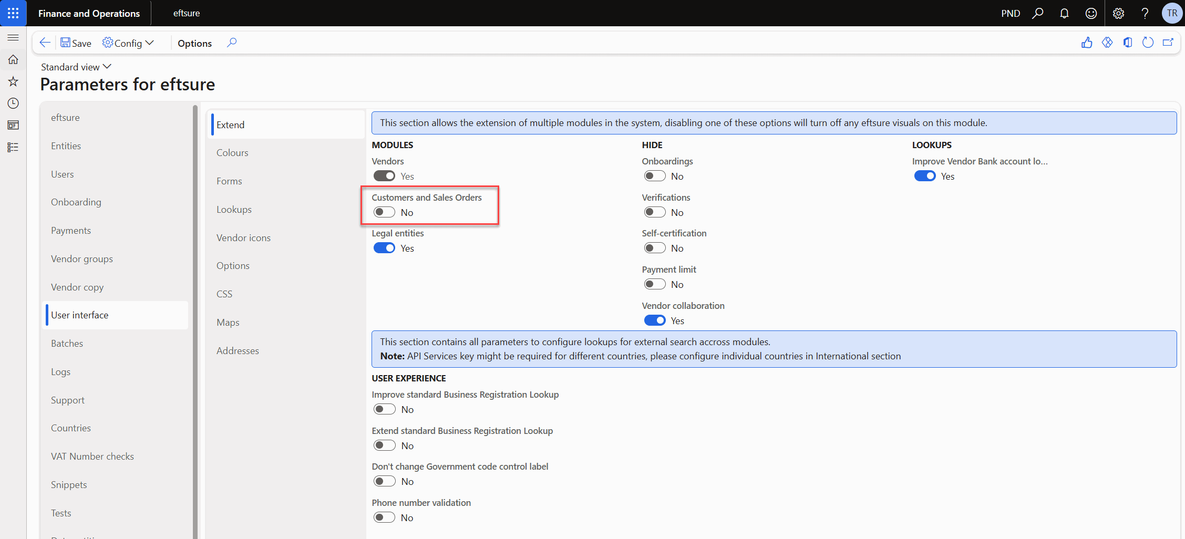Viewport: 1185px width, 539px height.
Task: Click the sidebar vertical scrollbar
Action: (195, 322)
